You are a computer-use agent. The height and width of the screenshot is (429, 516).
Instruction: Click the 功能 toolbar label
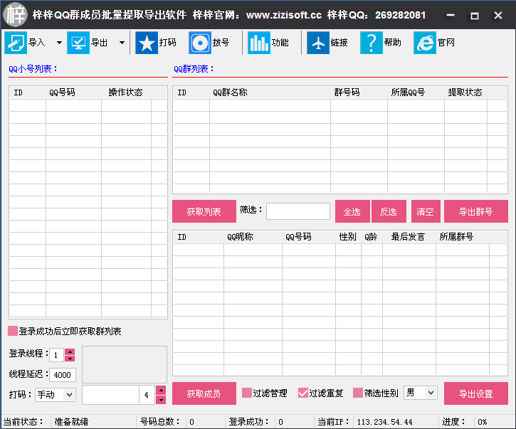(x=280, y=43)
